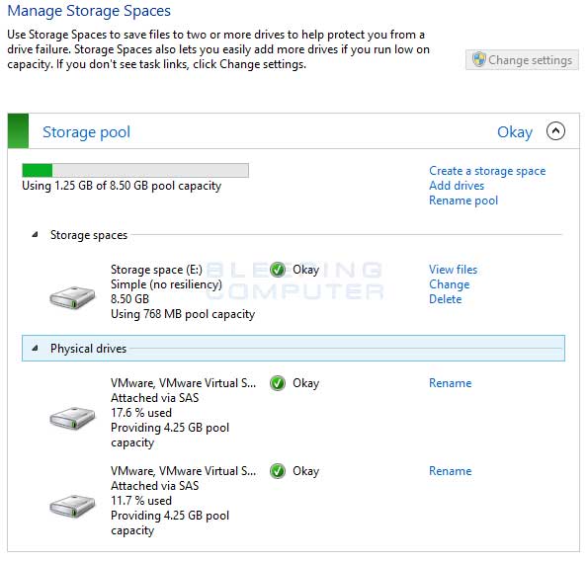The height and width of the screenshot is (562, 588).
Task: Open Create a storage space link
Action: (487, 171)
